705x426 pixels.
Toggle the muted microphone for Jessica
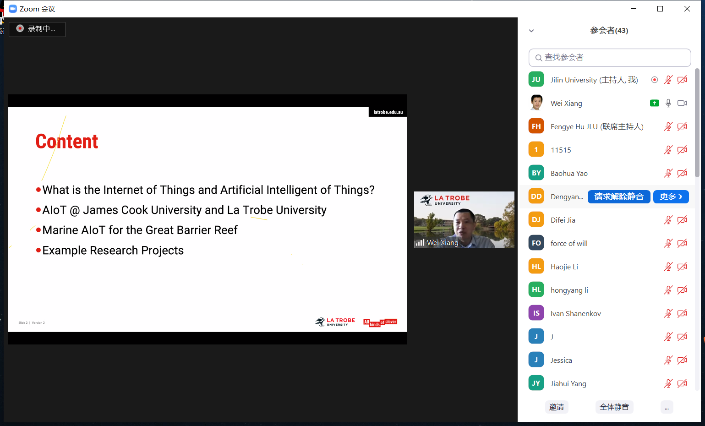click(668, 360)
